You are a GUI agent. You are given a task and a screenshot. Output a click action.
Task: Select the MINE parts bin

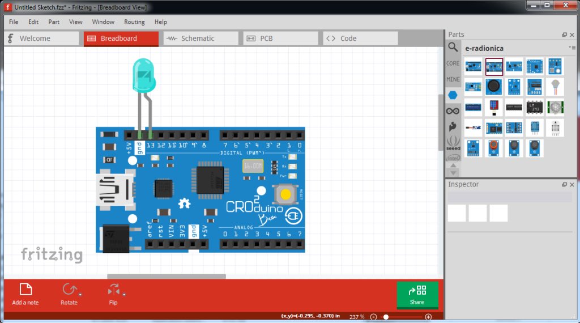(x=453, y=79)
